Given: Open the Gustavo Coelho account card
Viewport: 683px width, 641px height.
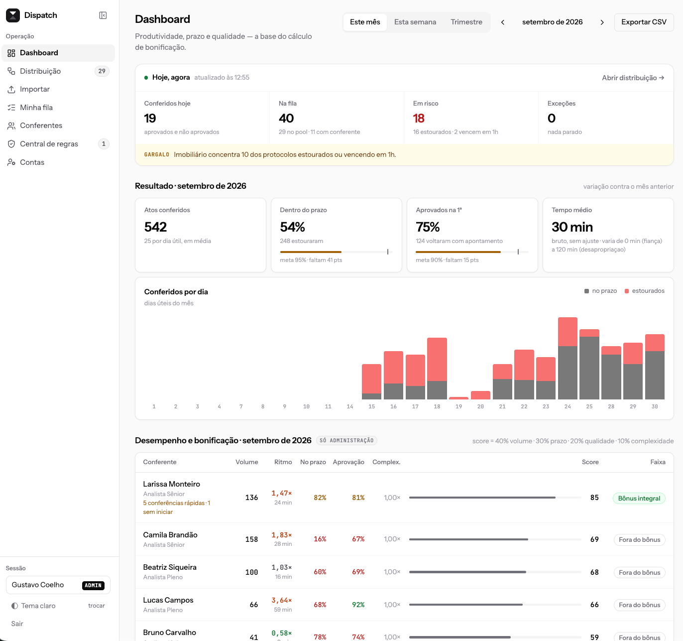Looking at the screenshot, I should (x=58, y=585).
